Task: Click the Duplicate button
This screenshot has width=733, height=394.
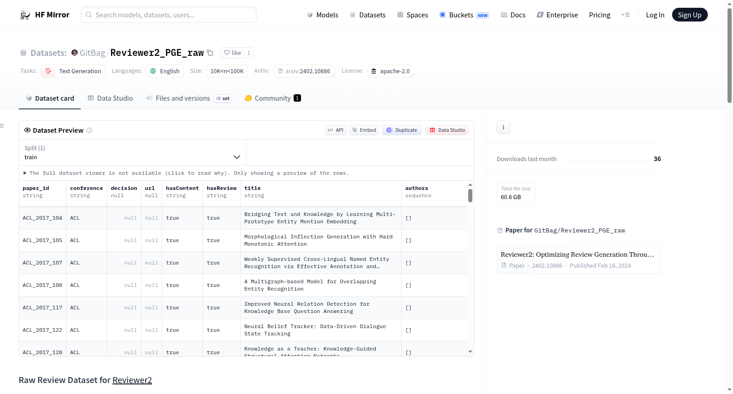Action: click(402, 130)
